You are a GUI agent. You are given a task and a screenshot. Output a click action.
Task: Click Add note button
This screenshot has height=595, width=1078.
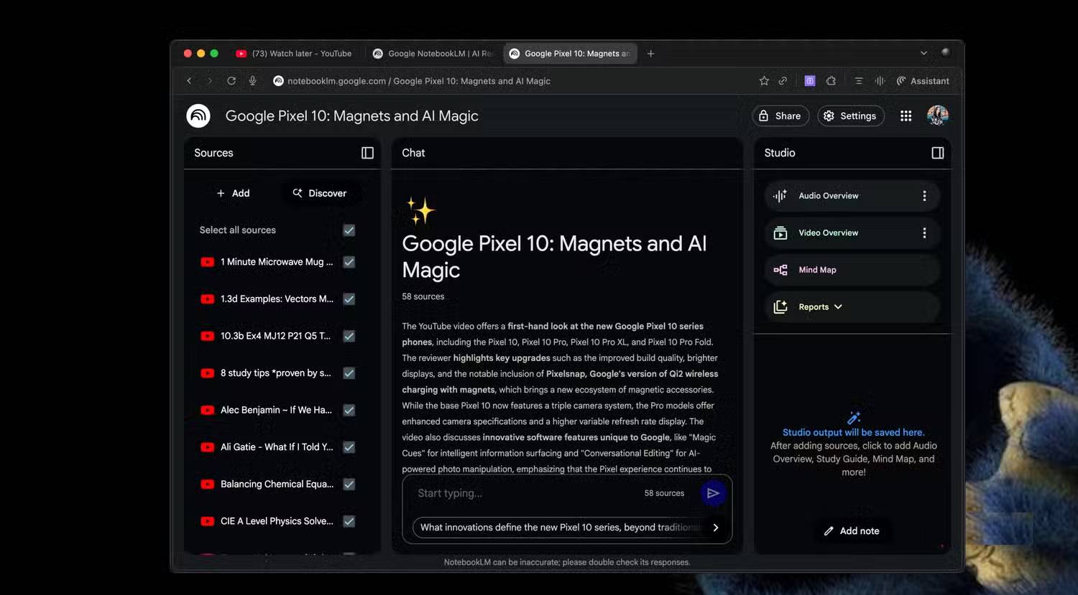(x=852, y=531)
